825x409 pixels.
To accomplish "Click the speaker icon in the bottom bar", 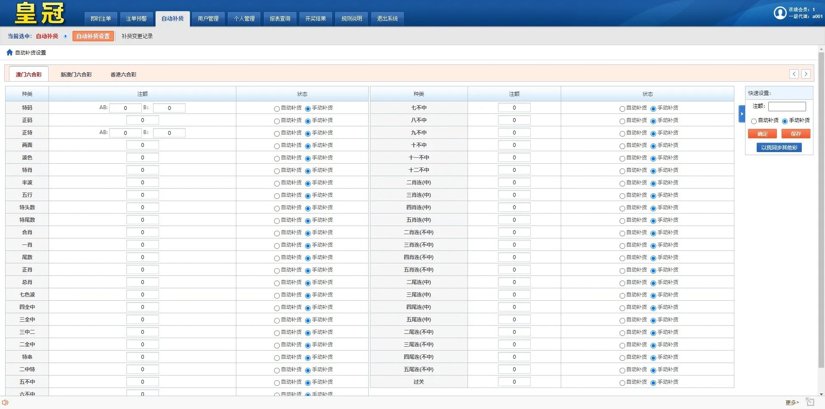I will pyautogui.click(x=5, y=403).
